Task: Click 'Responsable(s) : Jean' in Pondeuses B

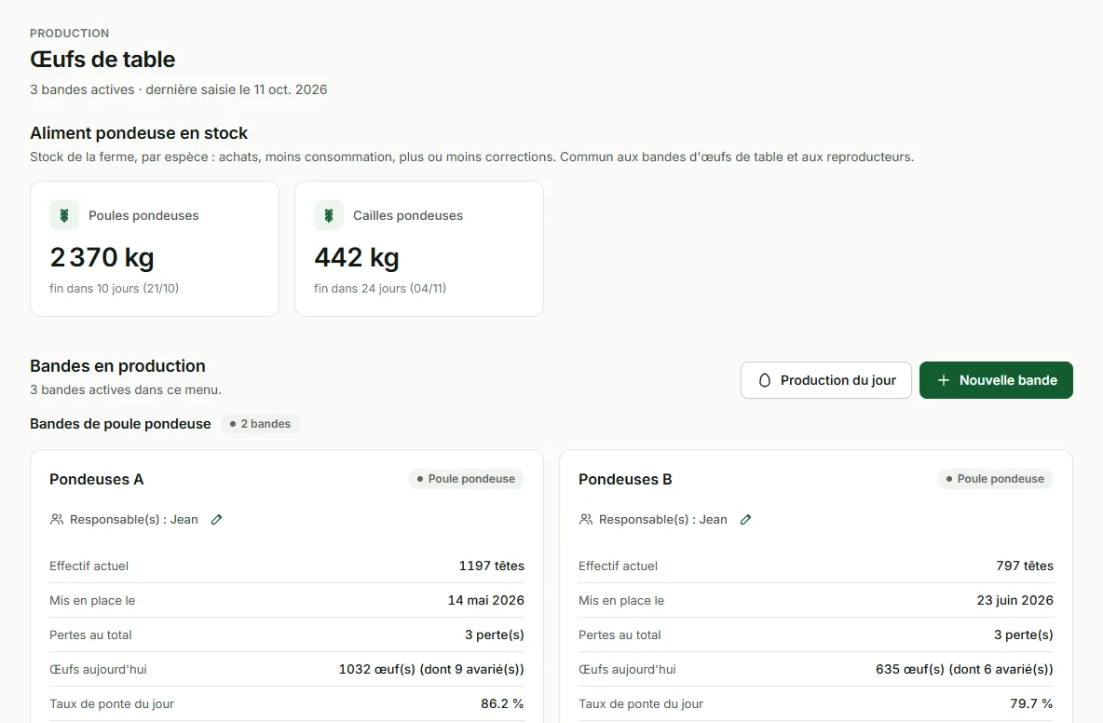Action: tap(662, 520)
